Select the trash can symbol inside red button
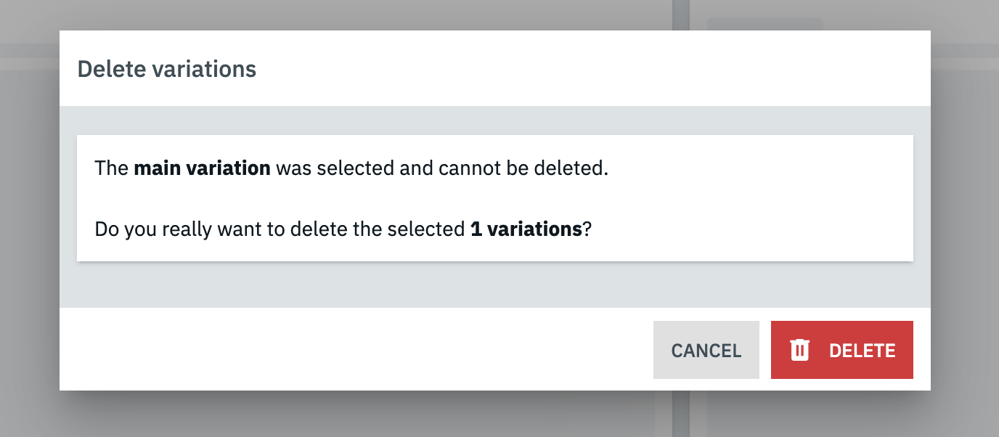 [x=800, y=349]
